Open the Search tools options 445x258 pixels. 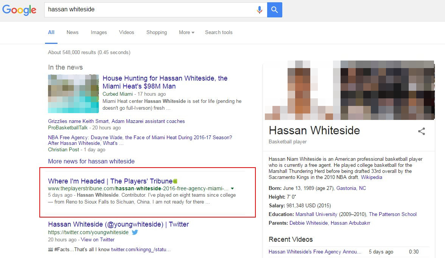219,33
